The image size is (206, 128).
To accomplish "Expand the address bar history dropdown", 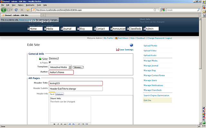I will (x=159, y=10).
